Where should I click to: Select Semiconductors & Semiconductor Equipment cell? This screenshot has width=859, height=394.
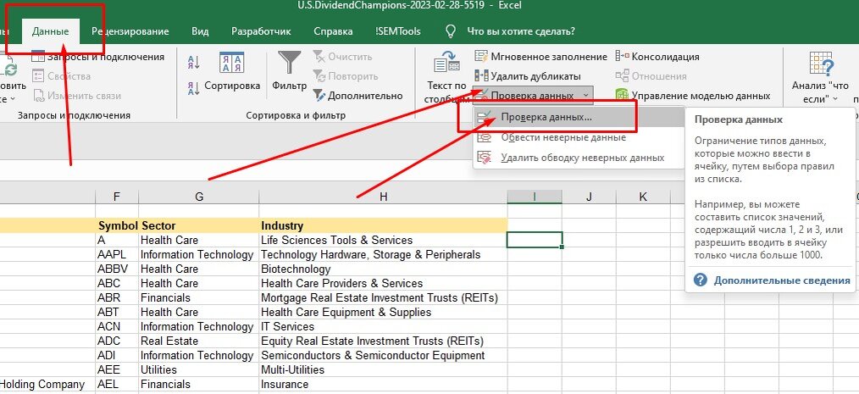coord(383,355)
